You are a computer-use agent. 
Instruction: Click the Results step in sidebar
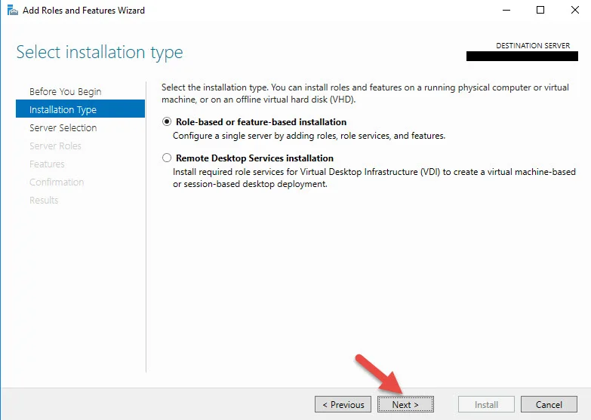[x=44, y=200]
